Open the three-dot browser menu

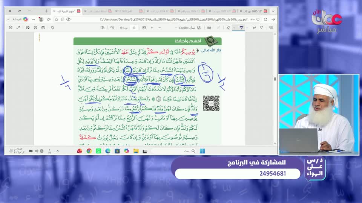[x=34, y=19]
